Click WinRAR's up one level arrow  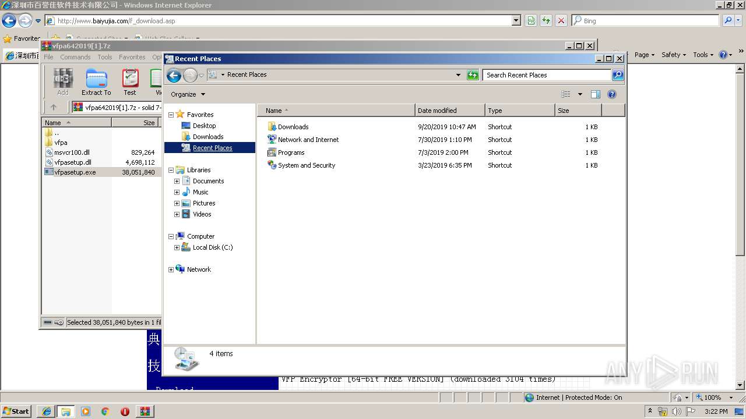tap(54, 107)
